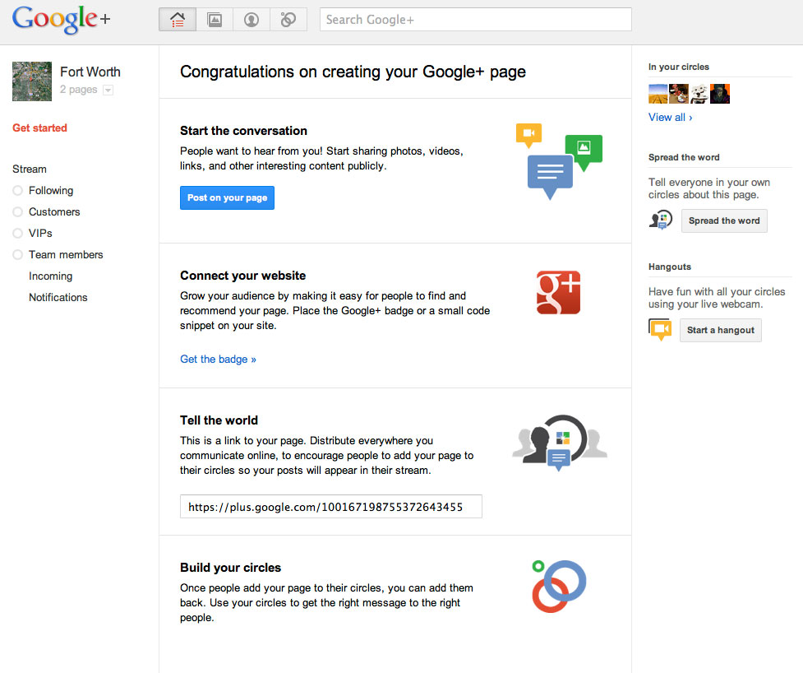Select the page URL text field
Image resolution: width=803 pixels, height=673 pixels.
tap(331, 507)
